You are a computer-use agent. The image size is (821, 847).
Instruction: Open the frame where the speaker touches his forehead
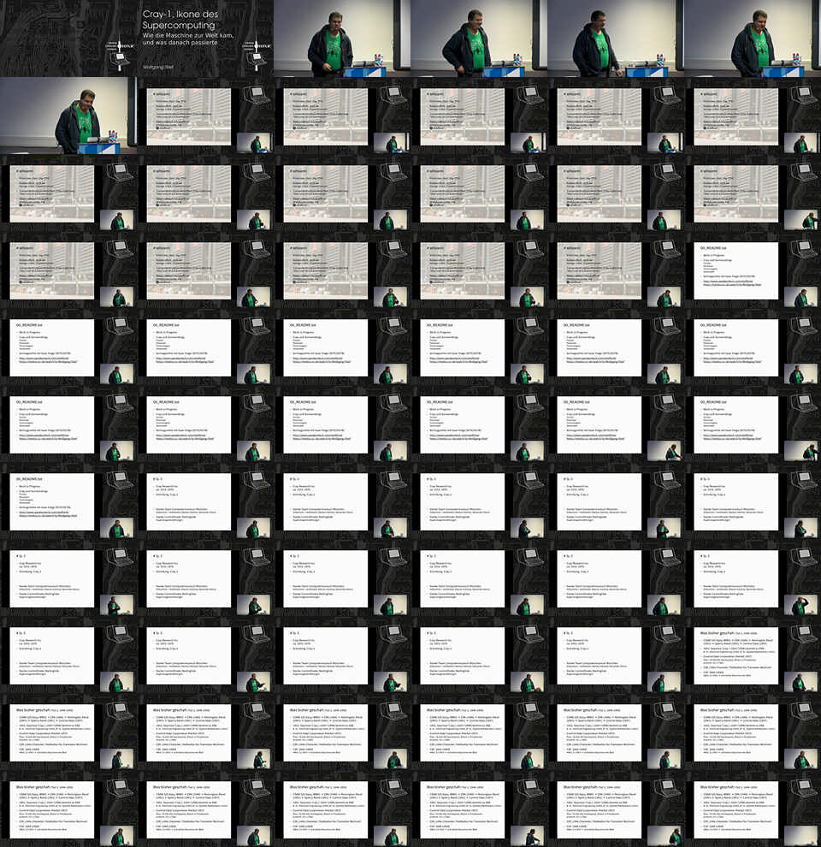coord(753,578)
